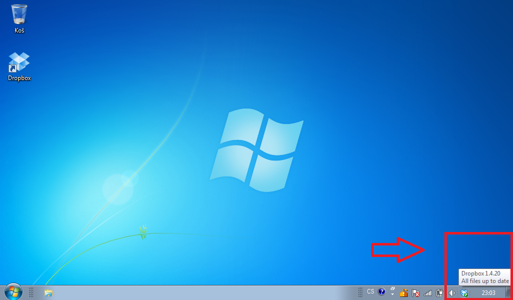The width and height of the screenshot is (513, 300).
Task: Open the volume speaker tray icon
Action: pyautogui.click(x=452, y=293)
